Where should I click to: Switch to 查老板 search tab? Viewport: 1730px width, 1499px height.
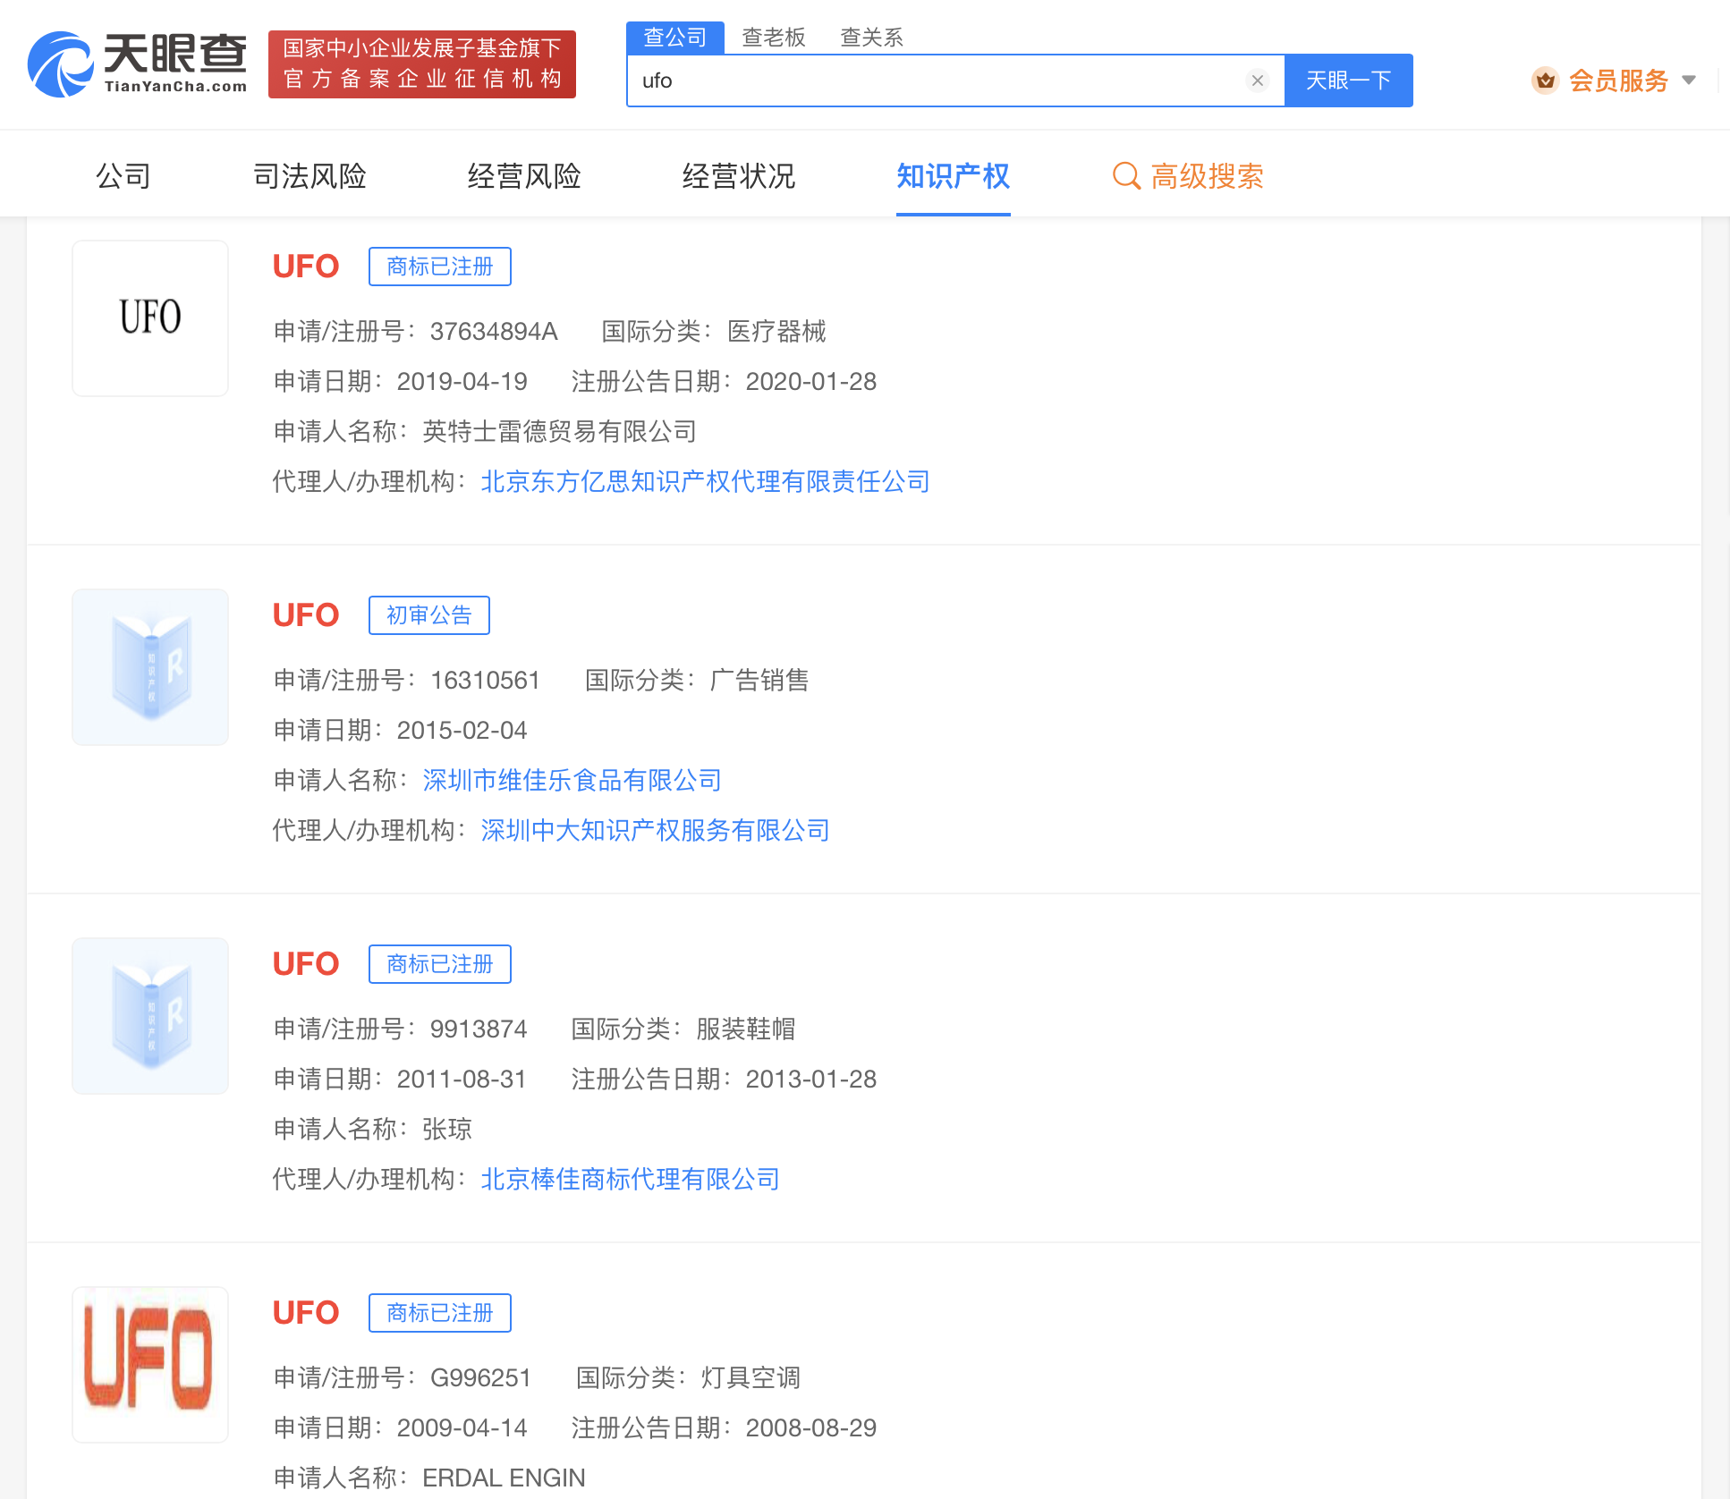(774, 38)
